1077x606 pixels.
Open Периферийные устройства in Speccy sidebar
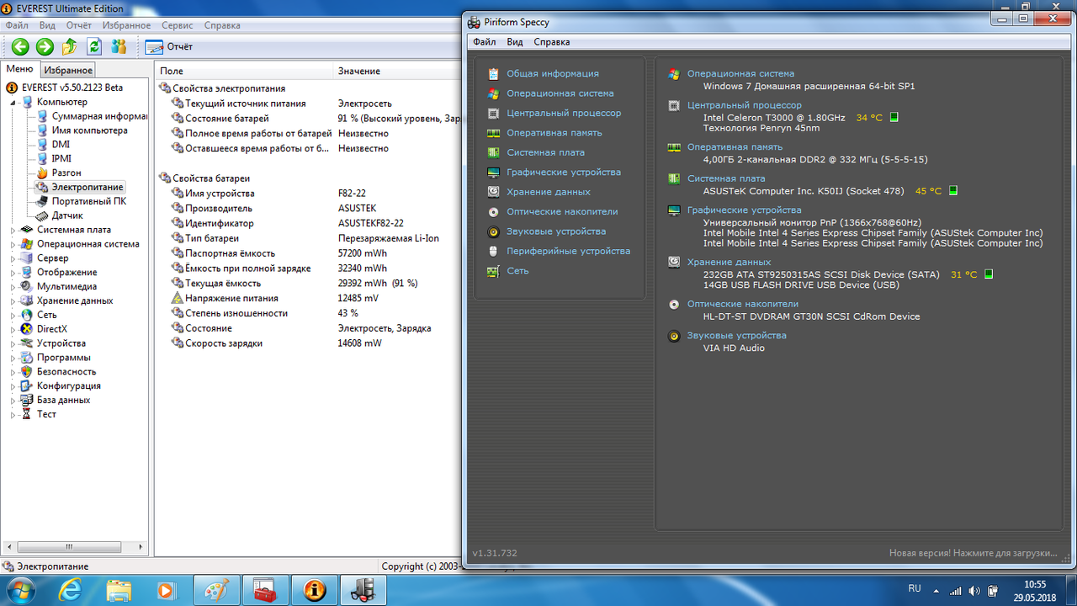[x=568, y=251]
